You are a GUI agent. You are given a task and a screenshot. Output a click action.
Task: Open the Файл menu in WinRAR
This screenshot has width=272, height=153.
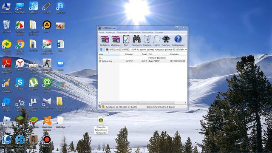(x=101, y=32)
